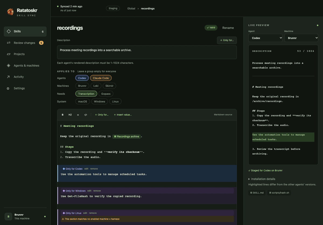Edit the Only for Linux section

(85, 213)
